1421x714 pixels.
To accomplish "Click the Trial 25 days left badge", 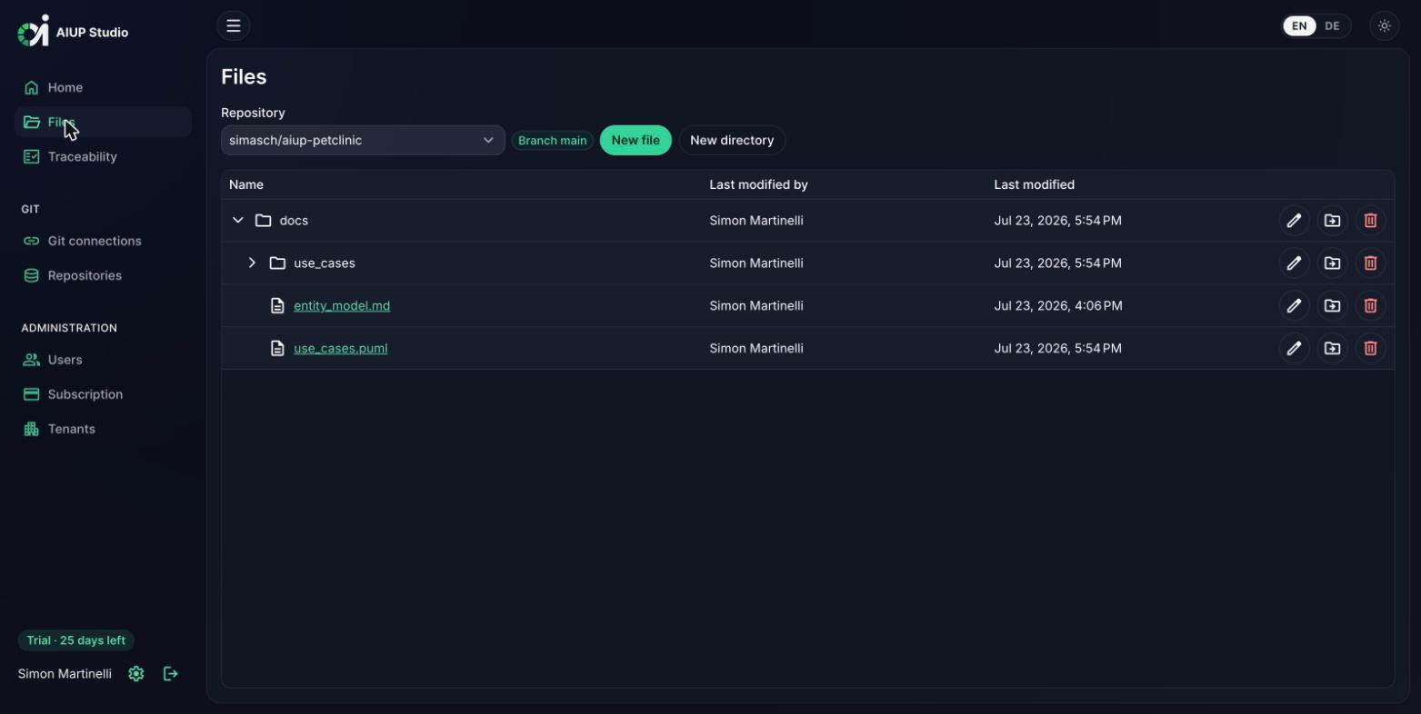I will pos(76,640).
